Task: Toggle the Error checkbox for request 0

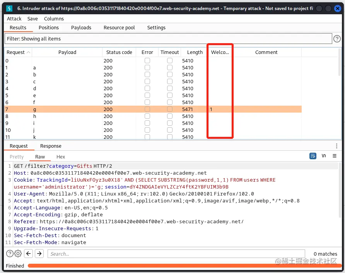Action: tap(147, 61)
